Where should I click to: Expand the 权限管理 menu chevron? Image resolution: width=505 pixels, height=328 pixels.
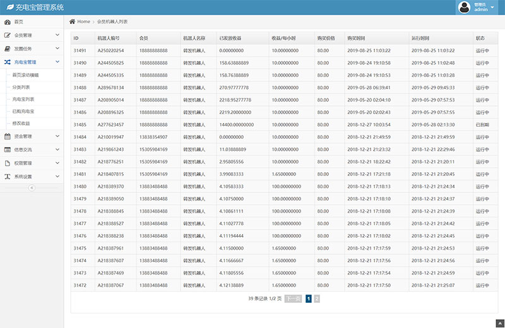tap(57, 163)
